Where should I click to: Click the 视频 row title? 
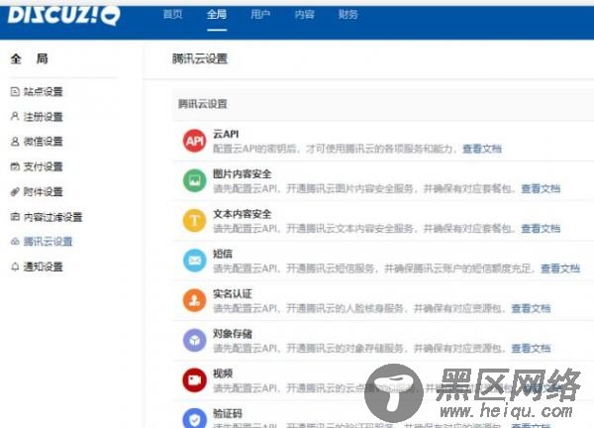click(223, 374)
